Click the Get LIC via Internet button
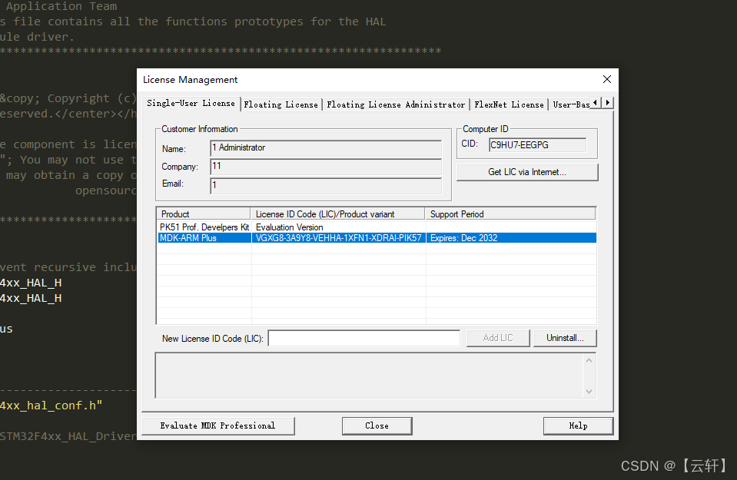The width and height of the screenshot is (737, 480). pos(527,172)
